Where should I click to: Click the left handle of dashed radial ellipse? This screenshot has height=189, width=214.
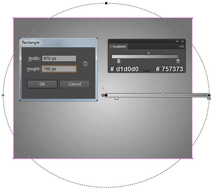pyautogui.click(x=3, y=95)
